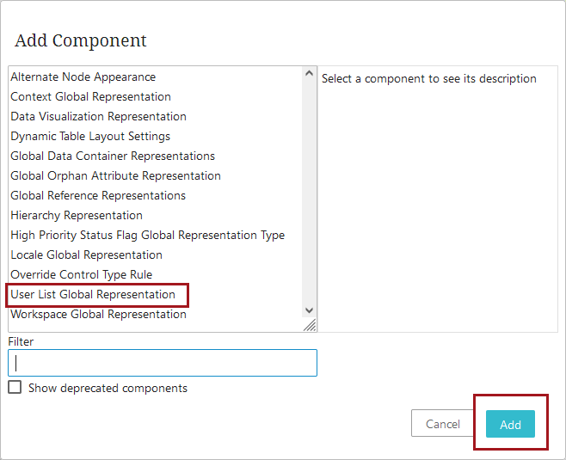Enable Show deprecated components checkbox
This screenshot has width=566, height=460.
pos(15,388)
